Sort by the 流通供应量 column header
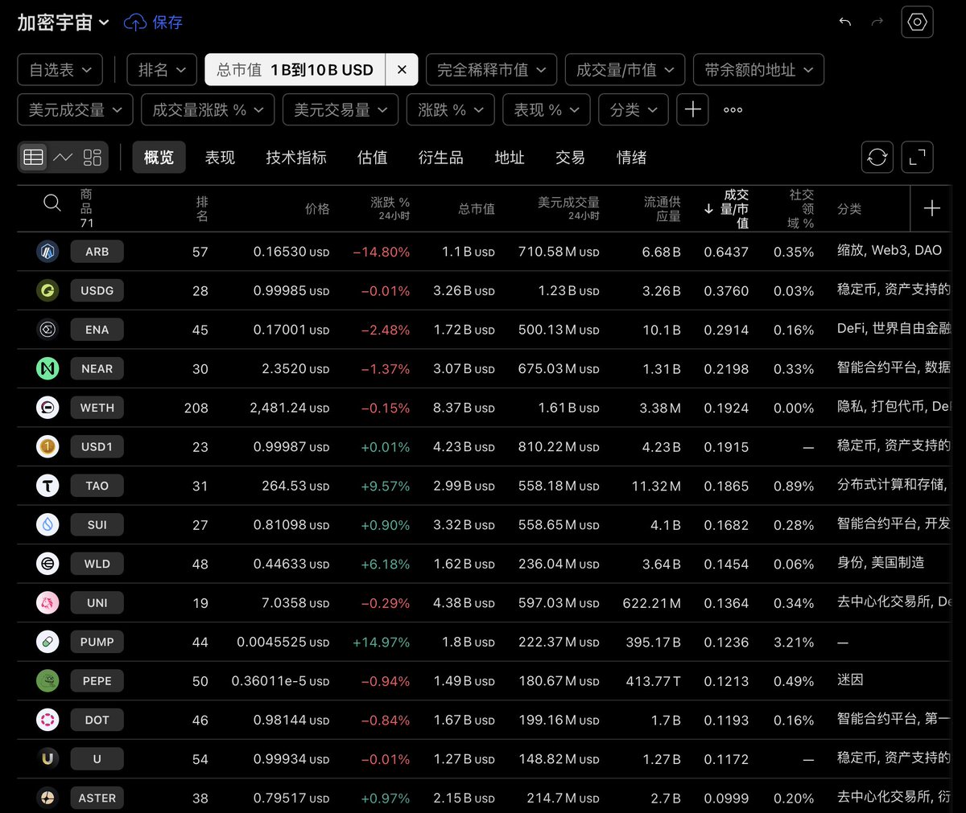The height and width of the screenshot is (813, 966). click(662, 208)
